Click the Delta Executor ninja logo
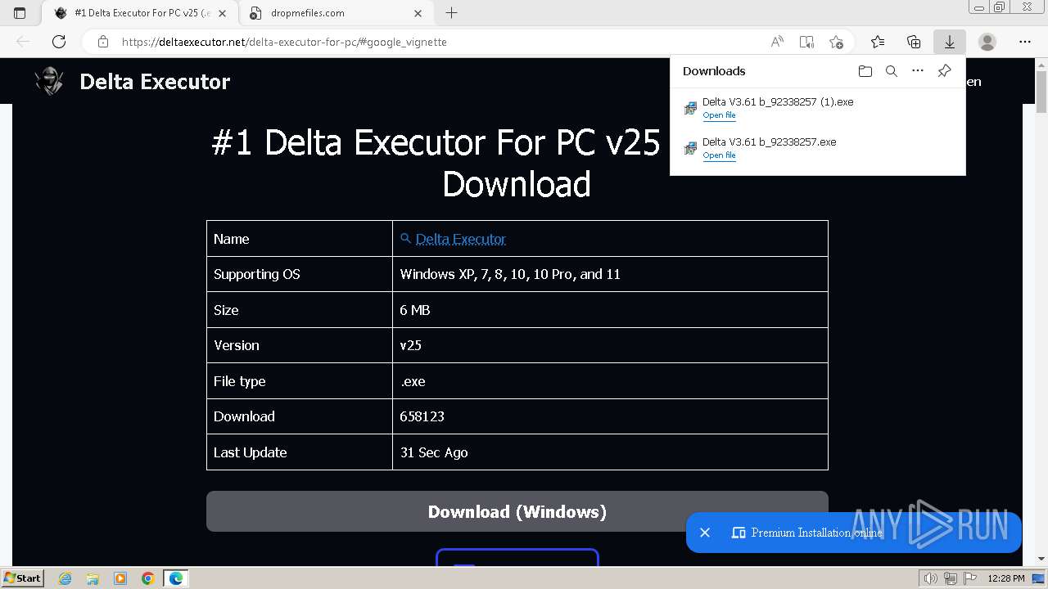Screen dimensions: 1048x589 pos(49,82)
